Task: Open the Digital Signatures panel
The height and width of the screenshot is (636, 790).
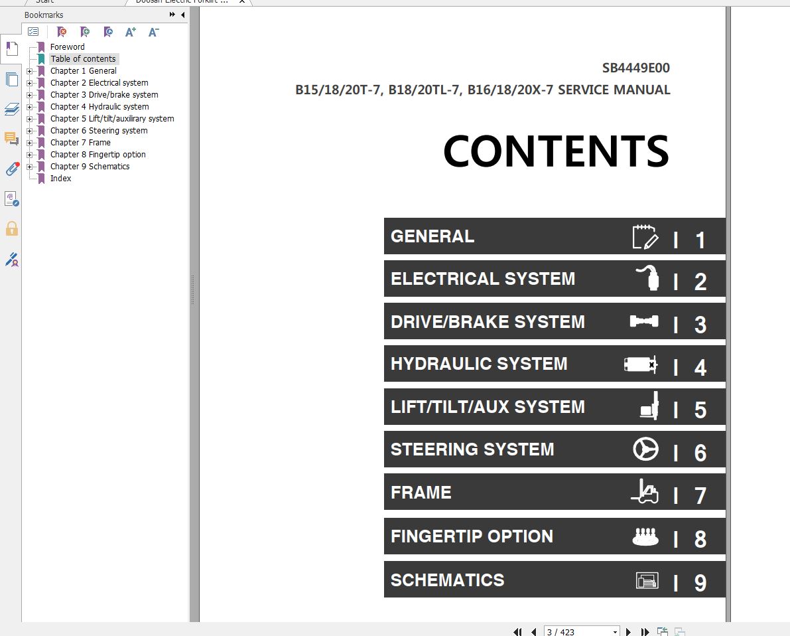Action: pos(11,199)
